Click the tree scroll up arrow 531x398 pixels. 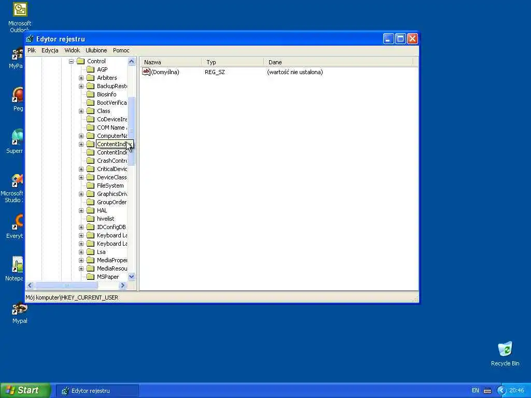point(131,61)
